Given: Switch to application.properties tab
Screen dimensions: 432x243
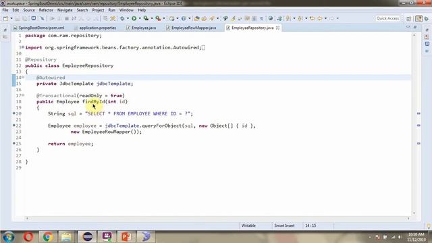Looking at the screenshot, I should (95, 28).
